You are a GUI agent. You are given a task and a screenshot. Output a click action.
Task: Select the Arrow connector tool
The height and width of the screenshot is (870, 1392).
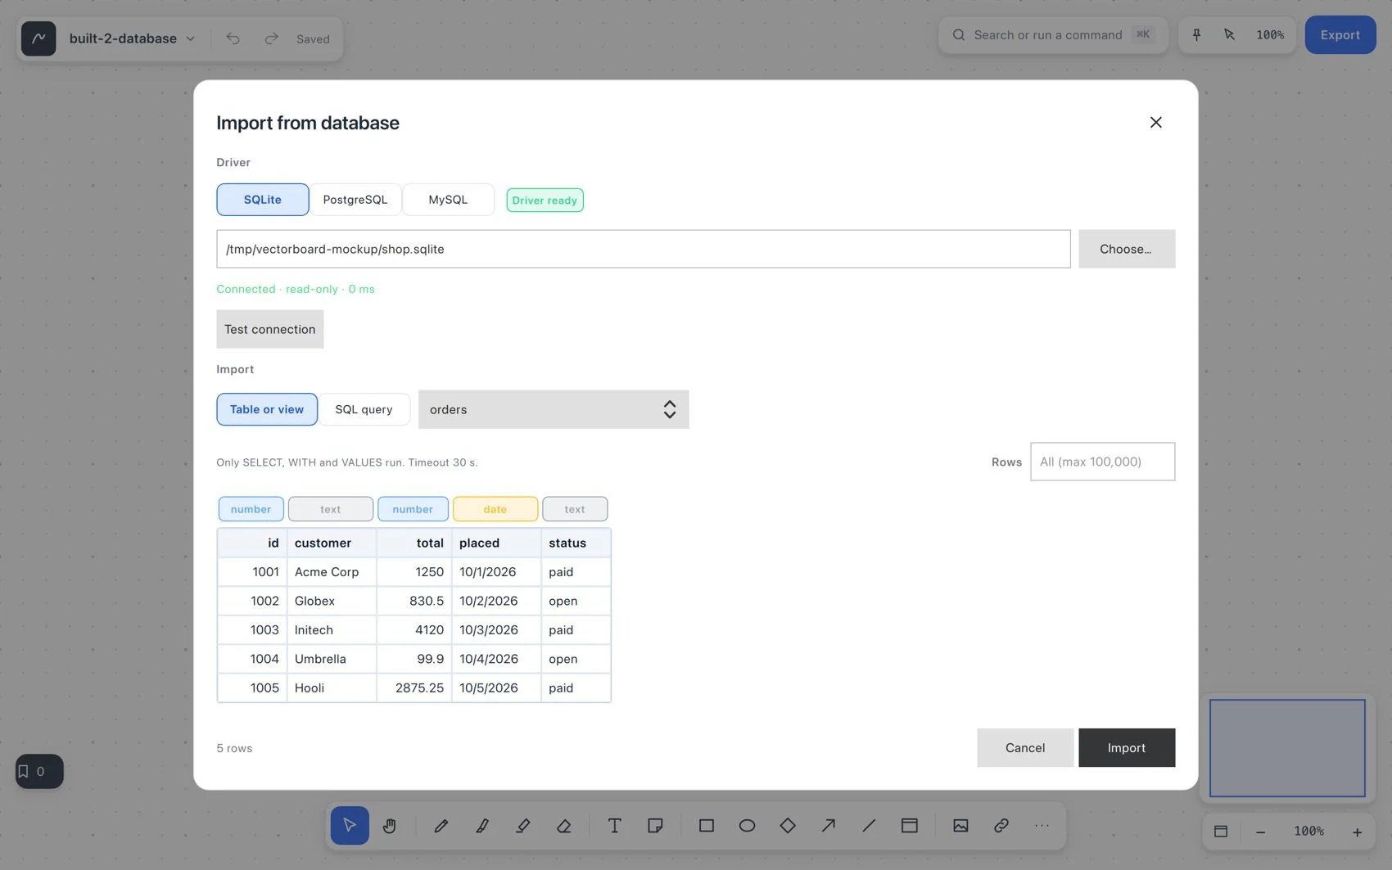point(829,825)
